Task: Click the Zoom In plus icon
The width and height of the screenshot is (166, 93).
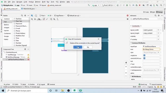Action: point(126,67)
